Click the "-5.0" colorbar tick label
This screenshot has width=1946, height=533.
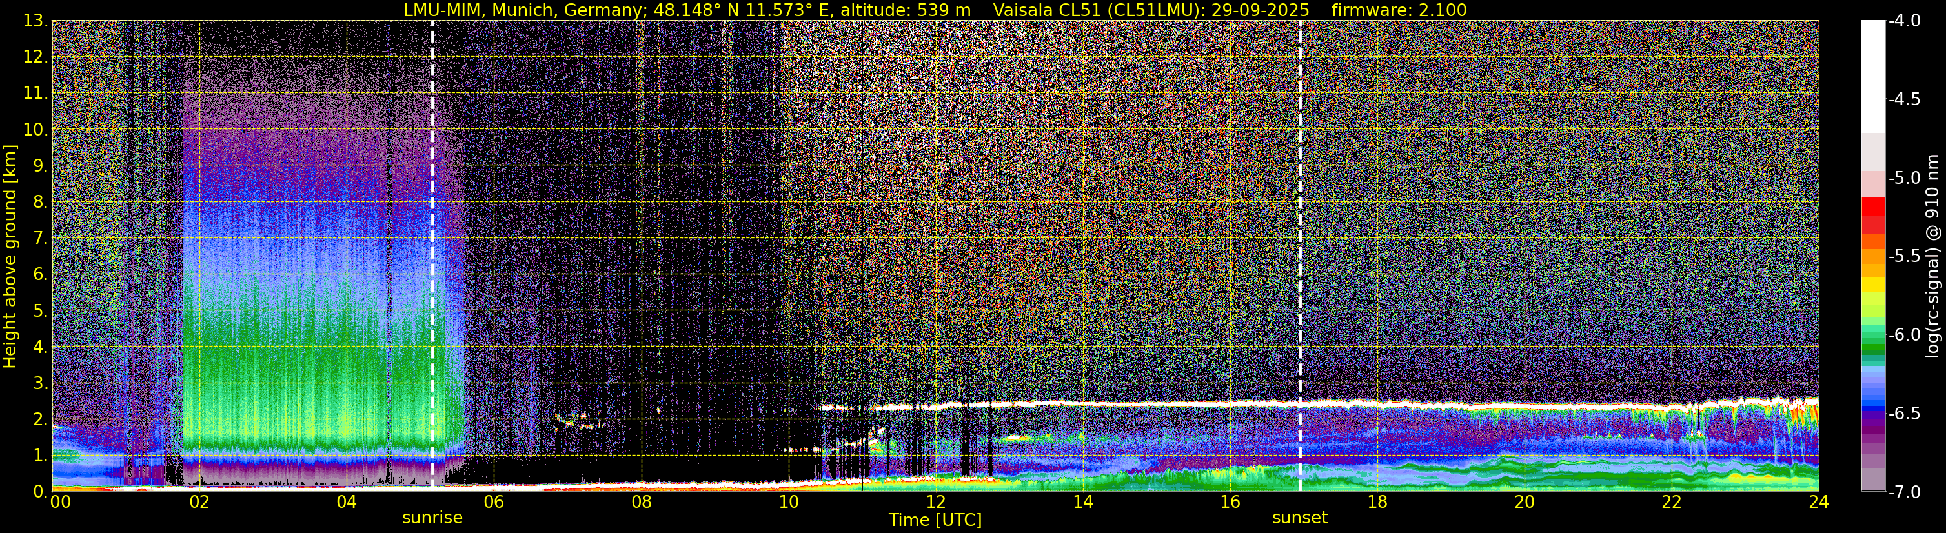pos(1905,178)
